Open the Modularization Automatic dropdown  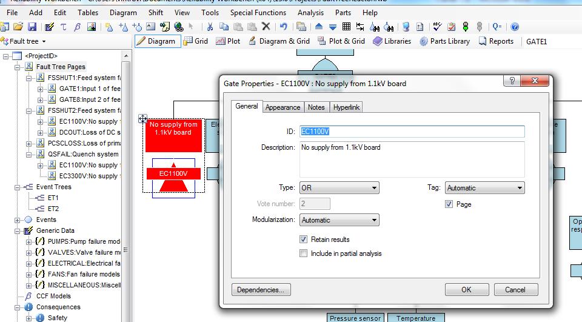coord(339,220)
